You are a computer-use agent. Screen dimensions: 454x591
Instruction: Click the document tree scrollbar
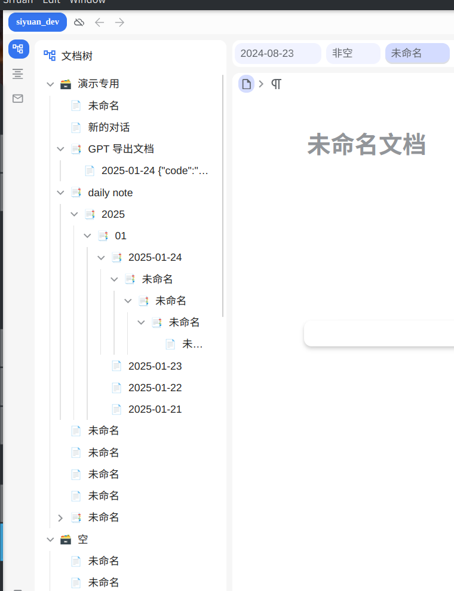pyautogui.click(x=223, y=196)
